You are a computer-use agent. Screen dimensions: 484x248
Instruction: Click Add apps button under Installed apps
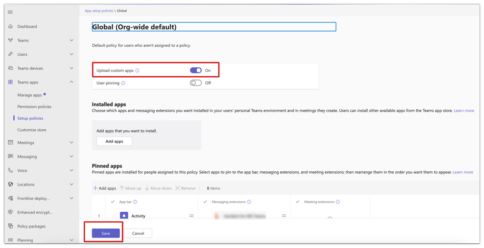click(x=114, y=141)
